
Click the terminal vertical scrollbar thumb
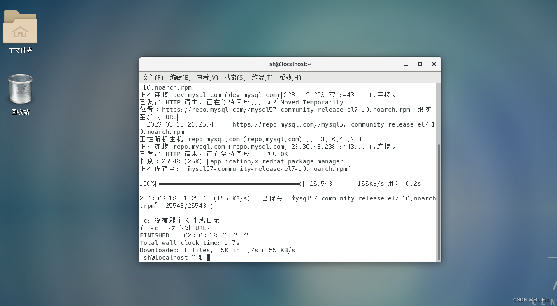439,201
